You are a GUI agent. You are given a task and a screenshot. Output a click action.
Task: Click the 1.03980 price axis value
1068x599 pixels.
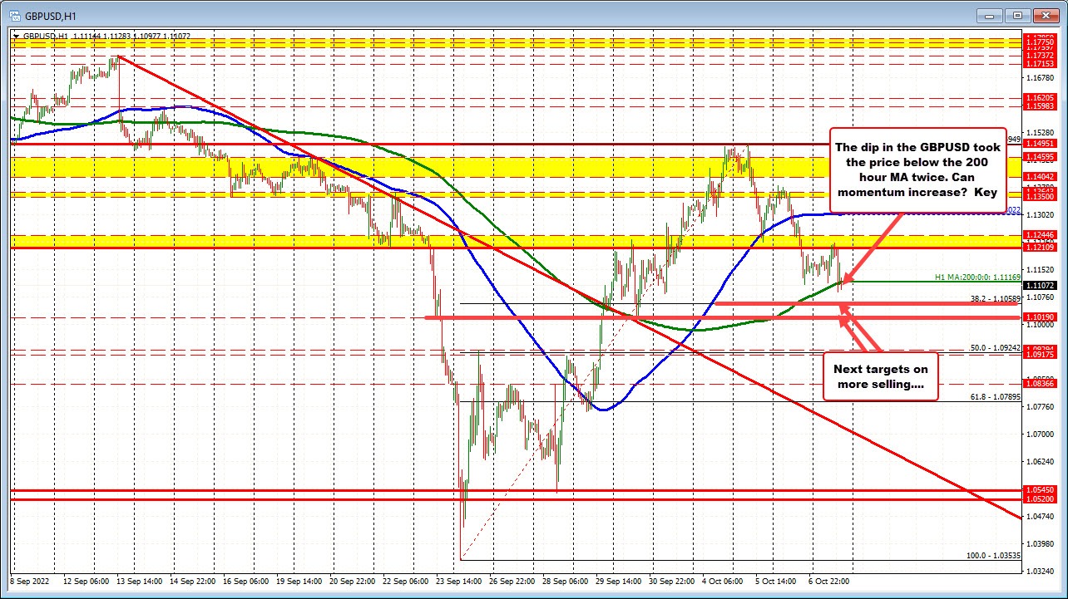(x=1040, y=543)
